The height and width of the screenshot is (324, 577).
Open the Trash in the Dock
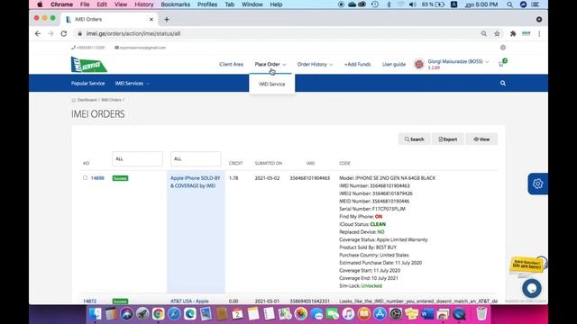pos(481,314)
